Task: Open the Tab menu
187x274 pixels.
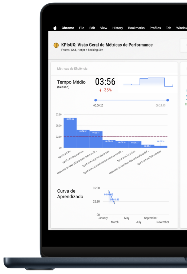Action: click(x=169, y=28)
